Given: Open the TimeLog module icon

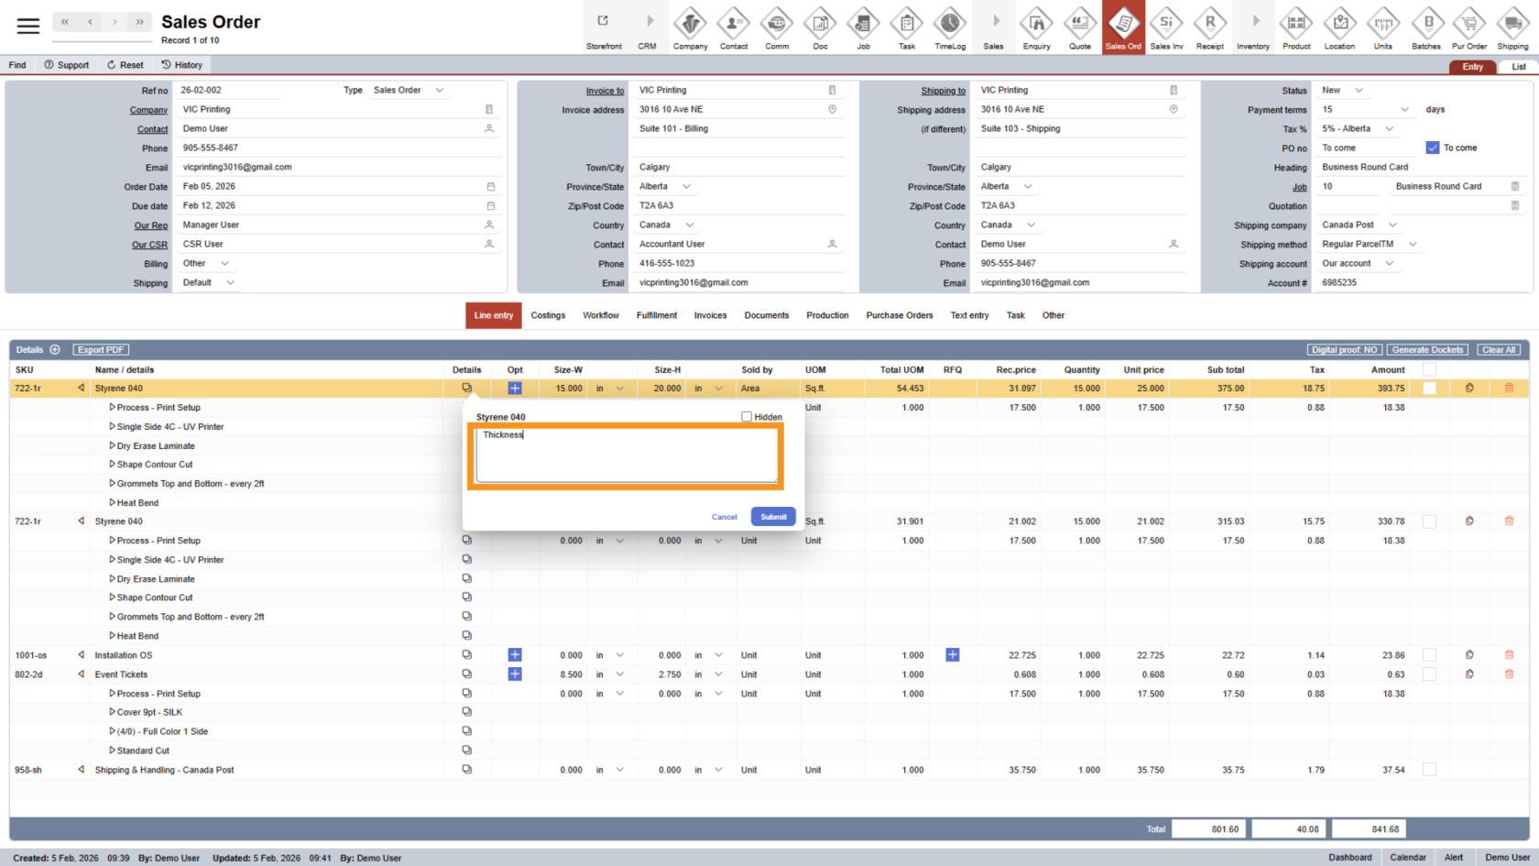Looking at the screenshot, I should (x=949, y=27).
